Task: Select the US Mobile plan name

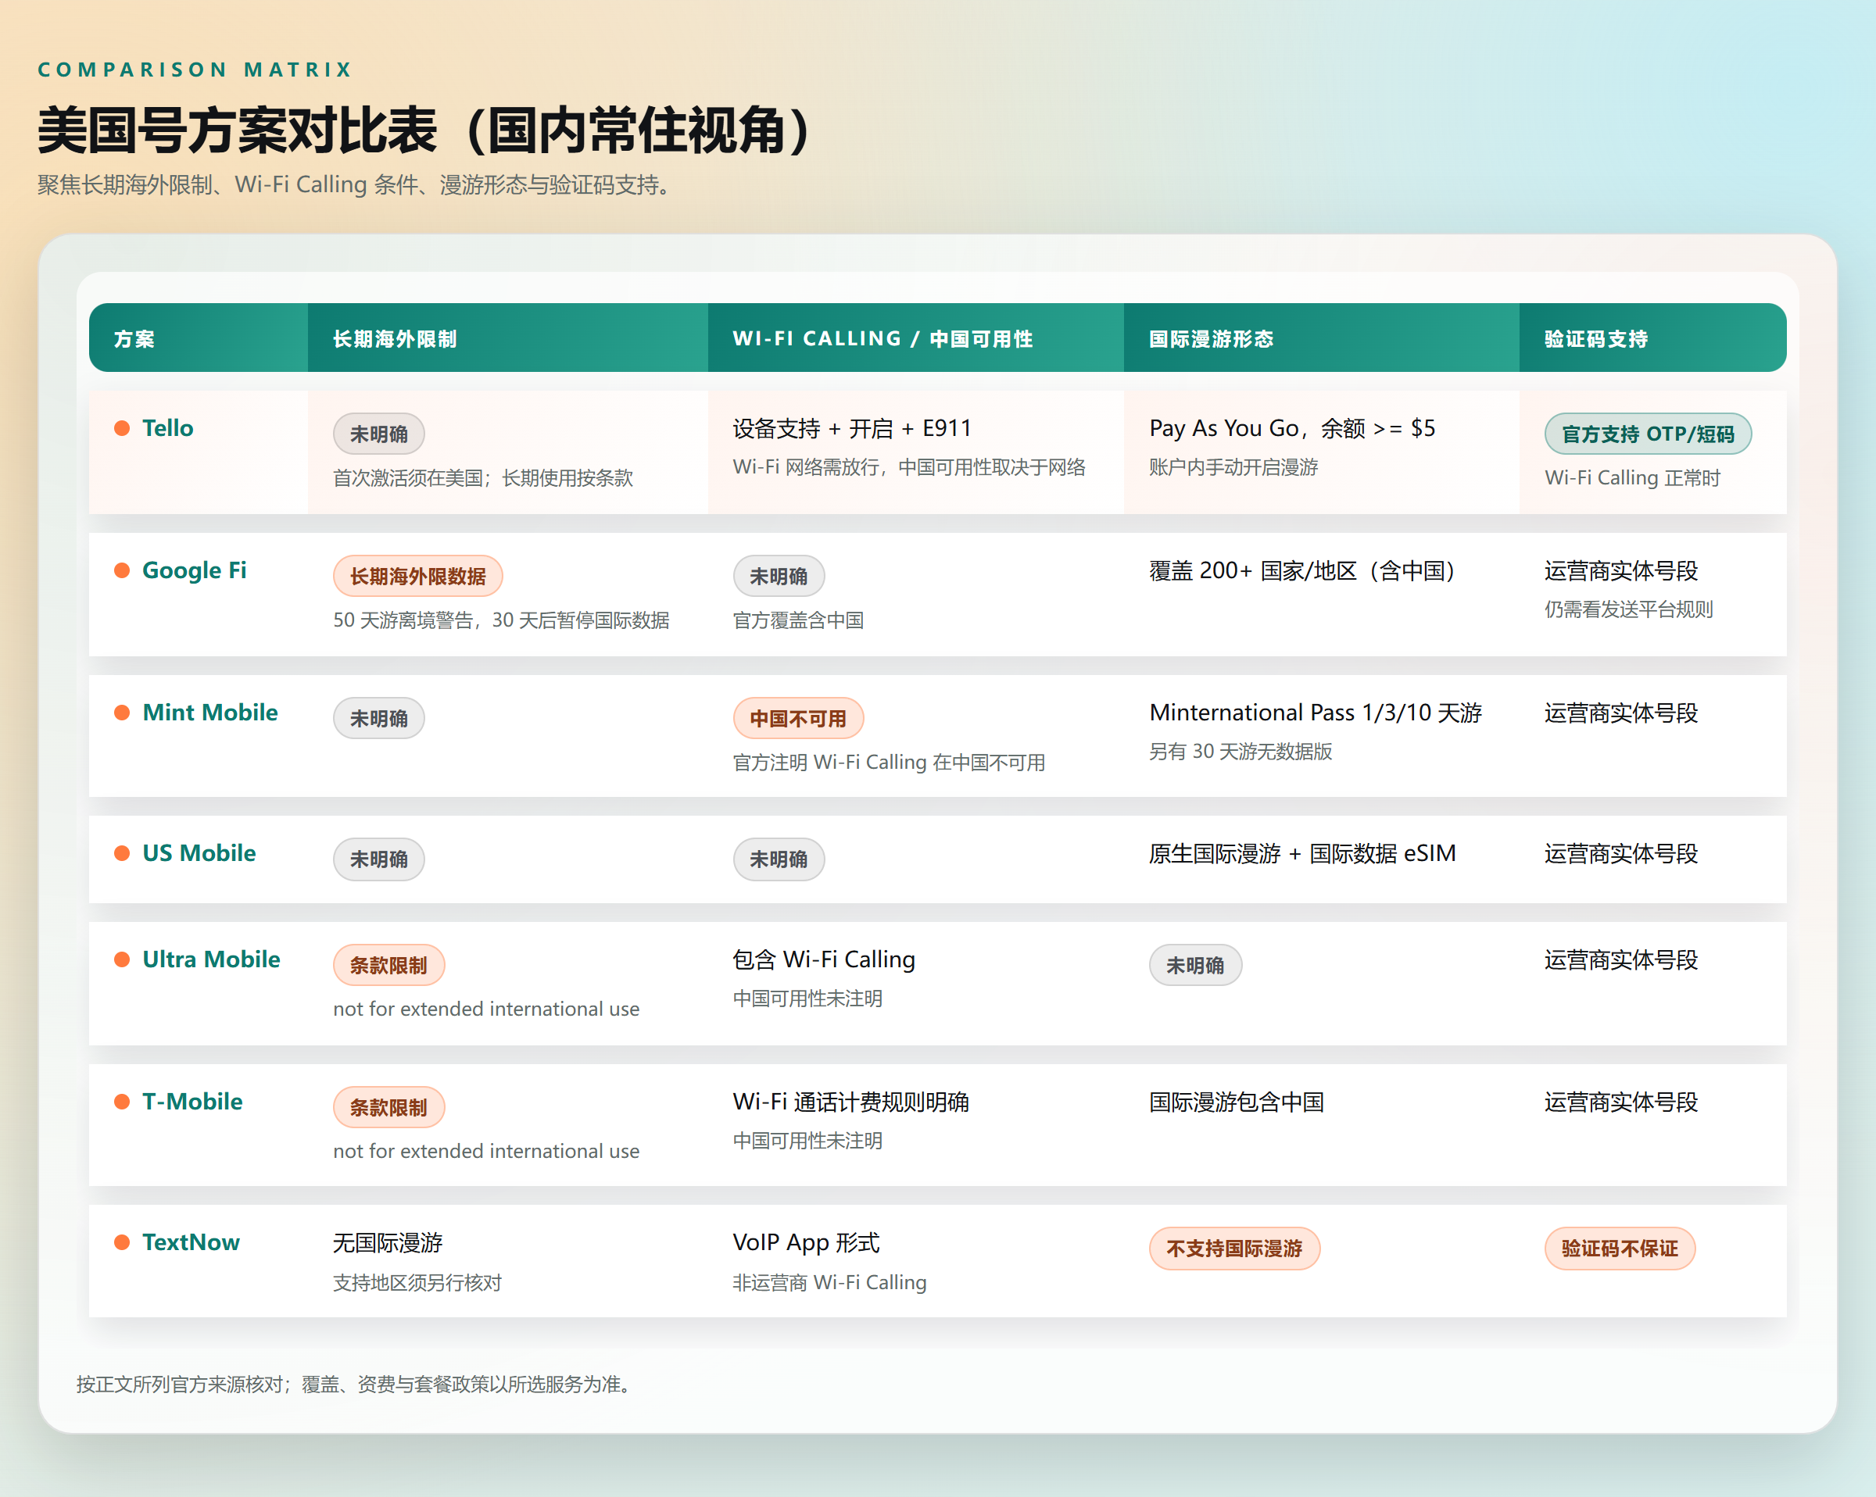Action: point(199,853)
